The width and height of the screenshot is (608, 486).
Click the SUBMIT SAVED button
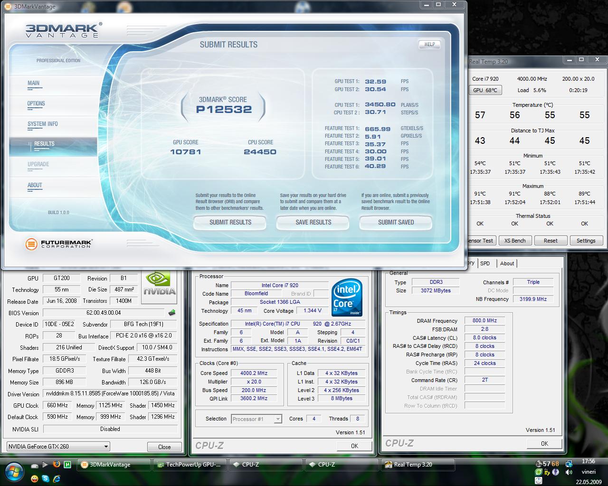(x=396, y=222)
